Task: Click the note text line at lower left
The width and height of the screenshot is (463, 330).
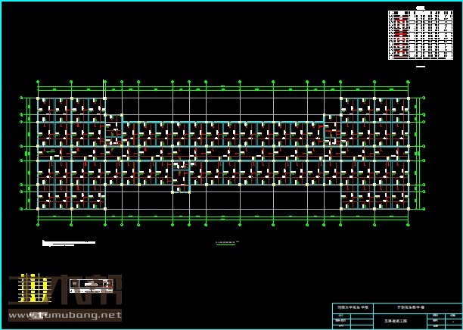Action: 68,243
